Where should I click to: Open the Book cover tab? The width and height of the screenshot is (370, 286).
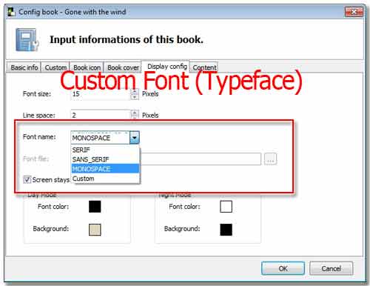[x=123, y=67]
